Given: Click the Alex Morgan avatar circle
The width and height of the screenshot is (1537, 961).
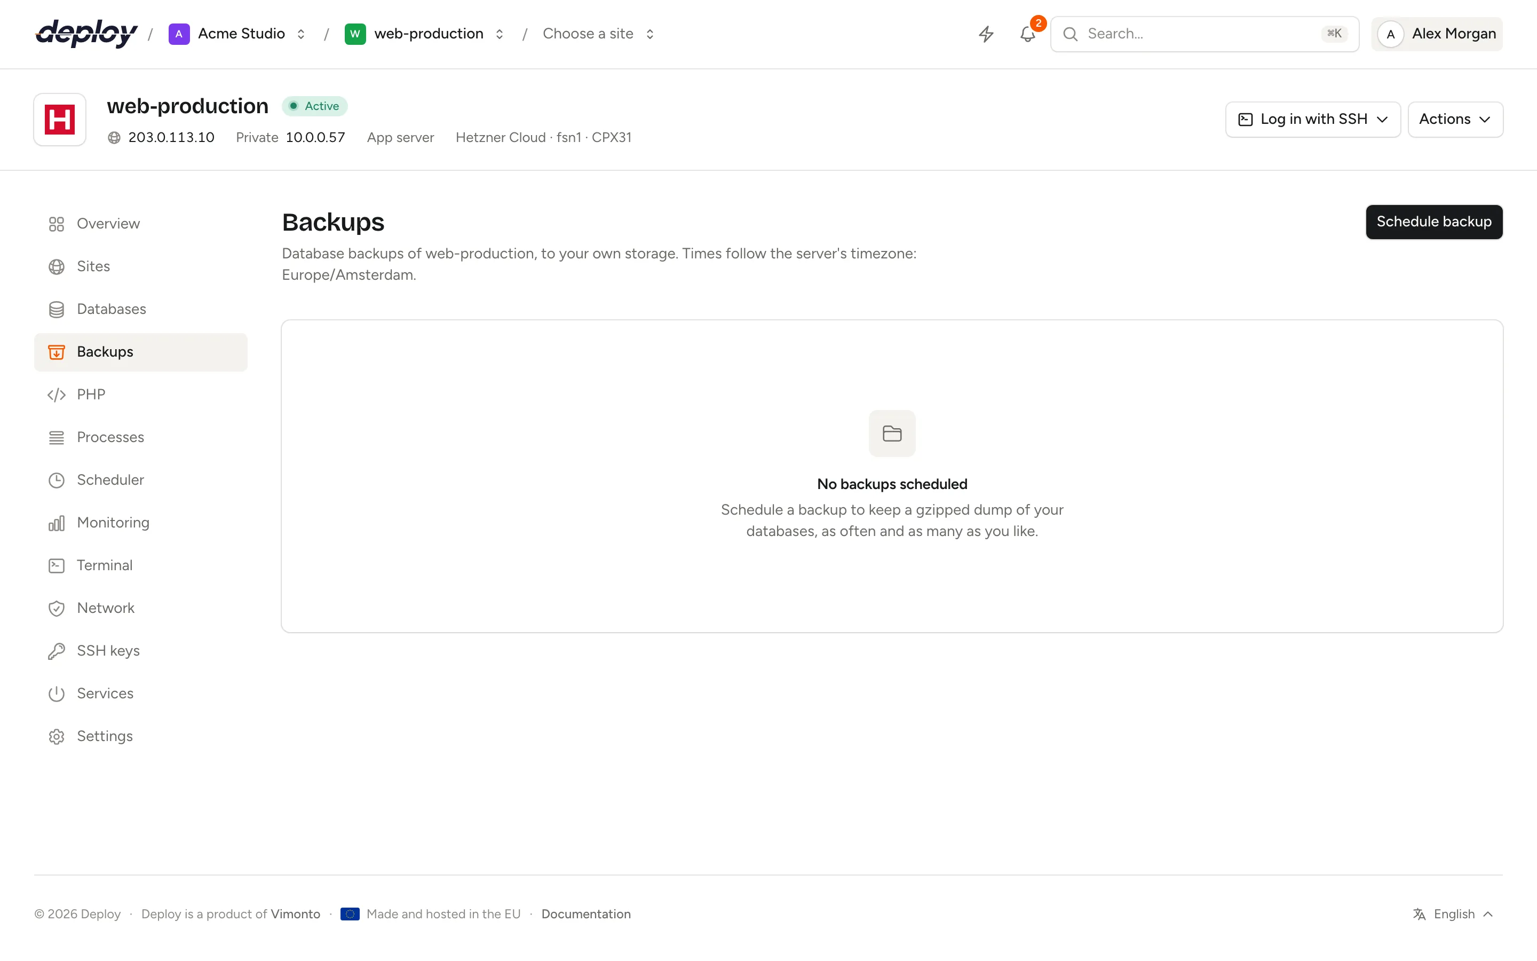Looking at the screenshot, I should pos(1390,34).
